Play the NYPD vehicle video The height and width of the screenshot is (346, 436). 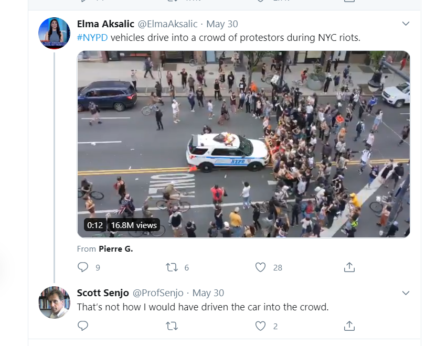[x=243, y=144]
